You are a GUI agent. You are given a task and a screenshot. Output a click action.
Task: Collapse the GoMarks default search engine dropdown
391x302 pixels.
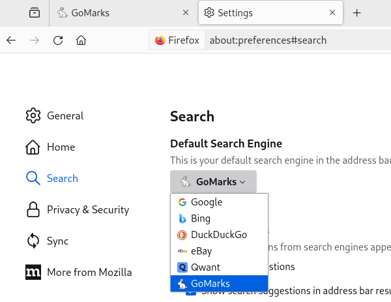point(213,182)
